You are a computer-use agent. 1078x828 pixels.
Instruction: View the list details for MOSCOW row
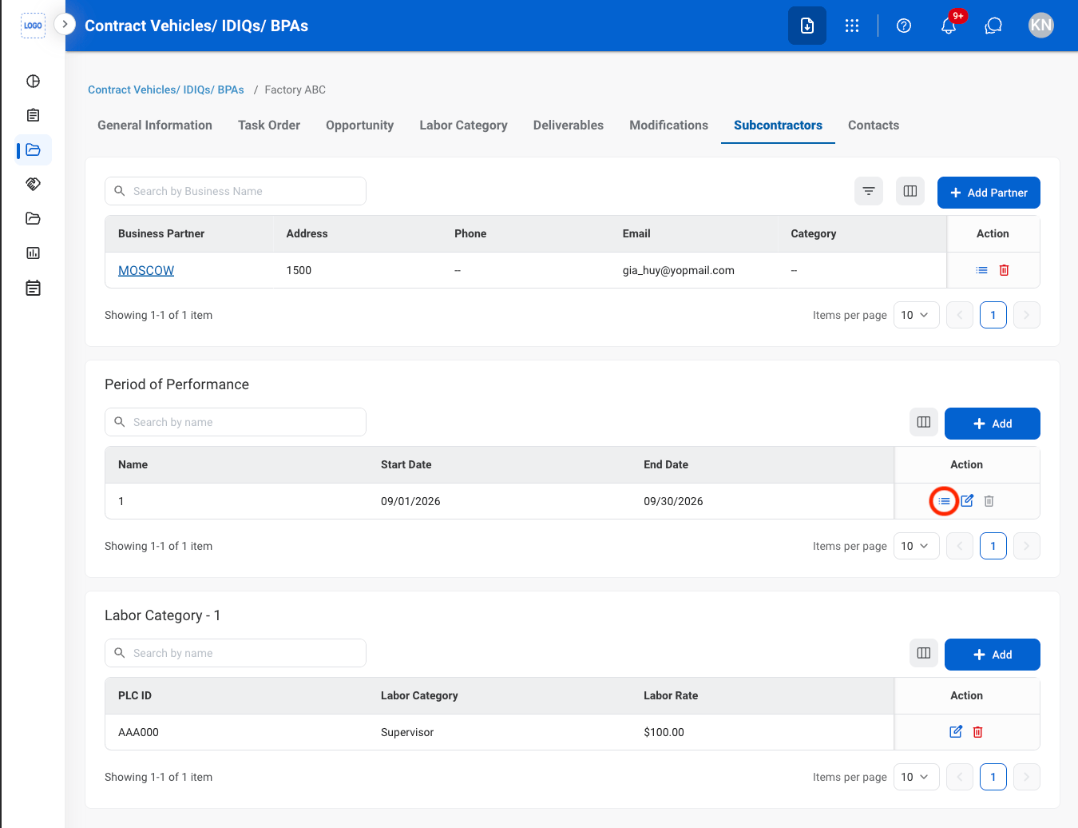tap(982, 270)
